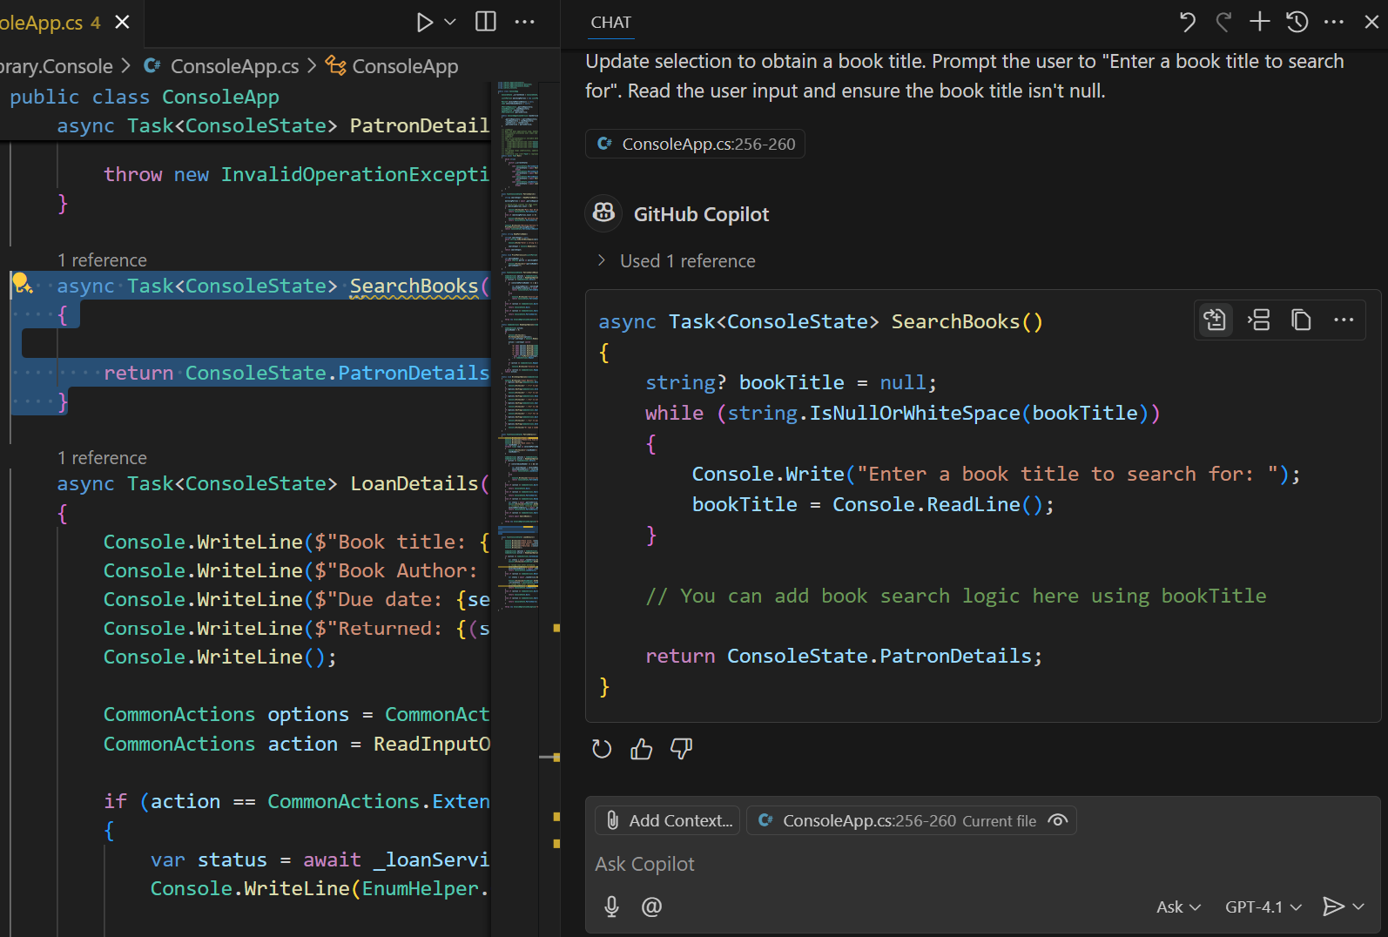Apply code block in editor icon
The height and width of the screenshot is (937, 1388).
[x=1215, y=320]
